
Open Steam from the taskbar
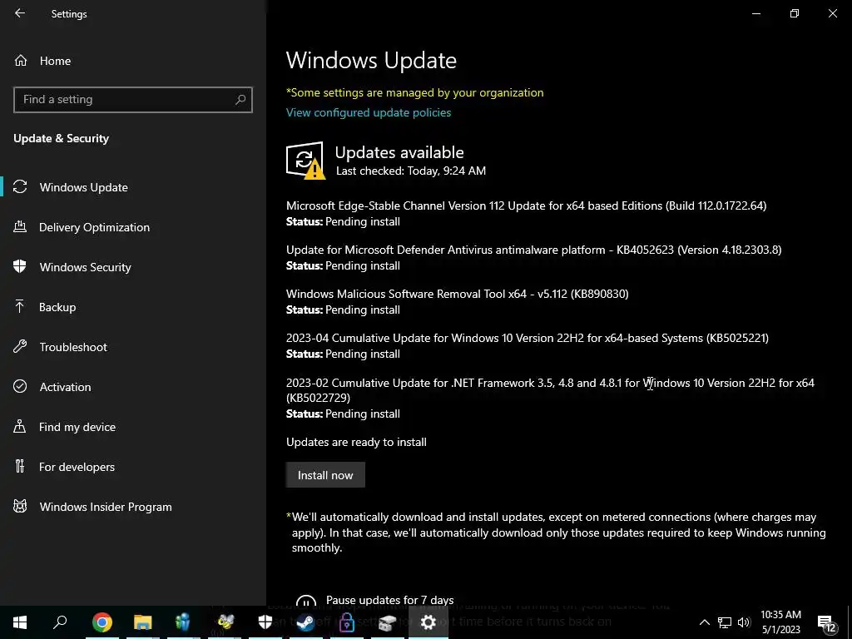point(306,622)
